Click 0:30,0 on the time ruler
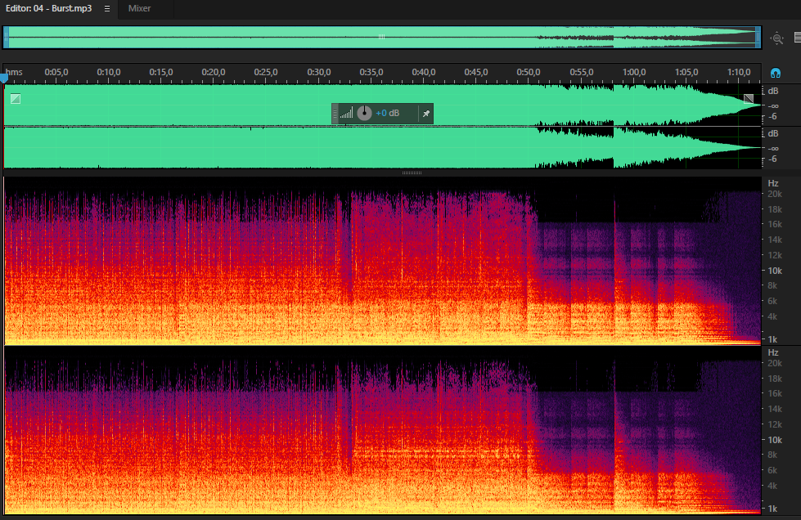Image resolution: width=801 pixels, height=520 pixels. point(319,73)
